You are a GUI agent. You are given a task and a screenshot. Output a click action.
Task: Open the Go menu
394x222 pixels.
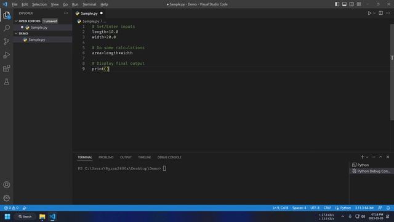coord(65,4)
